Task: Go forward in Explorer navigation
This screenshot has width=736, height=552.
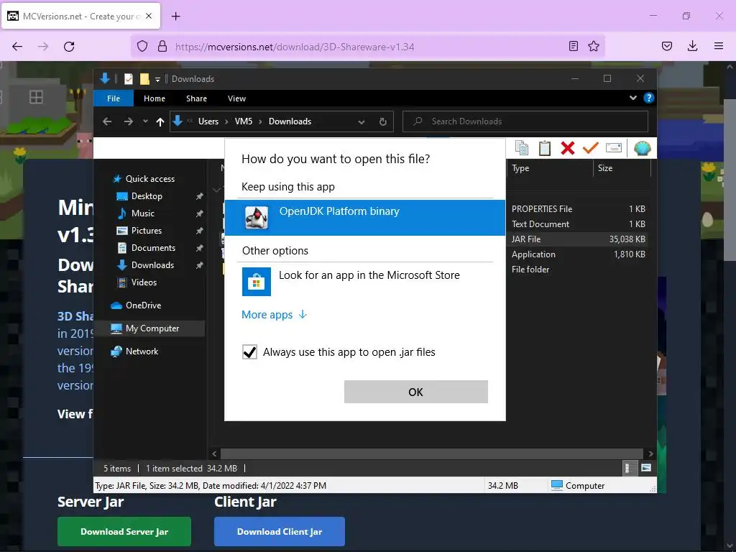Action: click(x=128, y=121)
